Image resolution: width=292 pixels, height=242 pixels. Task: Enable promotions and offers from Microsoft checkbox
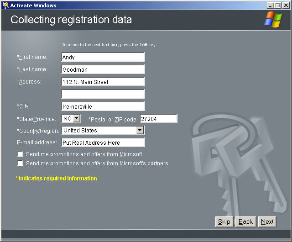[20, 154]
